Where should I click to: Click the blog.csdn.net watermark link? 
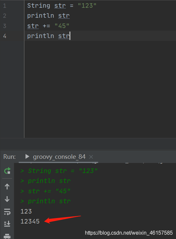[x=129, y=233]
